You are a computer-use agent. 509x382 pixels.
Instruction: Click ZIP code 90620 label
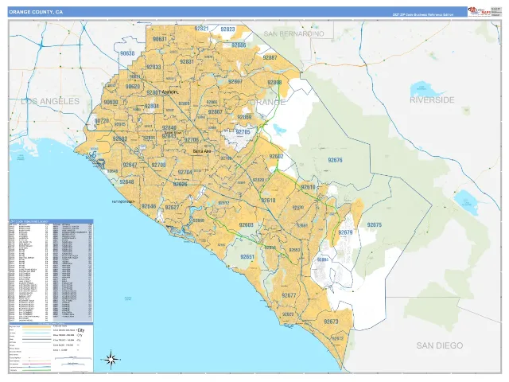click(x=133, y=87)
